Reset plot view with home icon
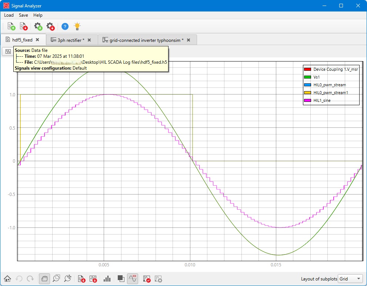367x286 pixels. click(7, 279)
